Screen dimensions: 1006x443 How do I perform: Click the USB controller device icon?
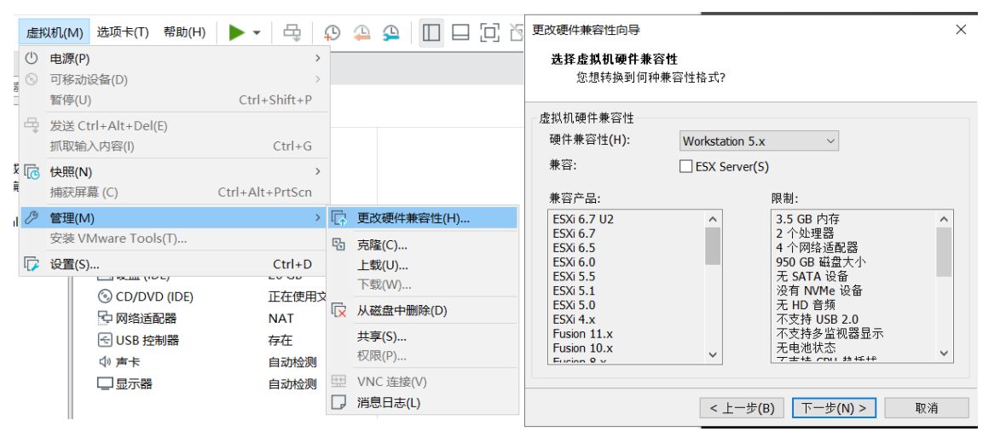click(105, 341)
